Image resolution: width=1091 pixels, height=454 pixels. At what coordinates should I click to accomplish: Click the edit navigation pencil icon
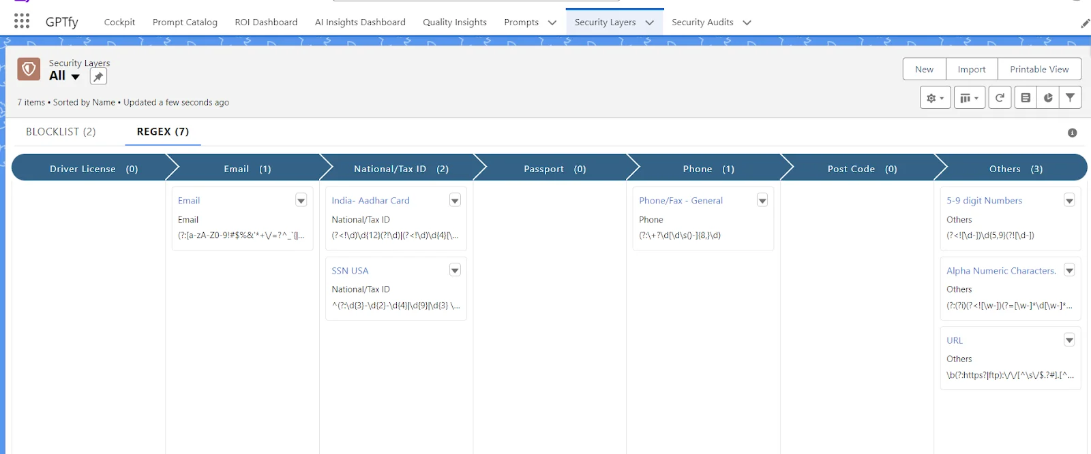(1085, 24)
